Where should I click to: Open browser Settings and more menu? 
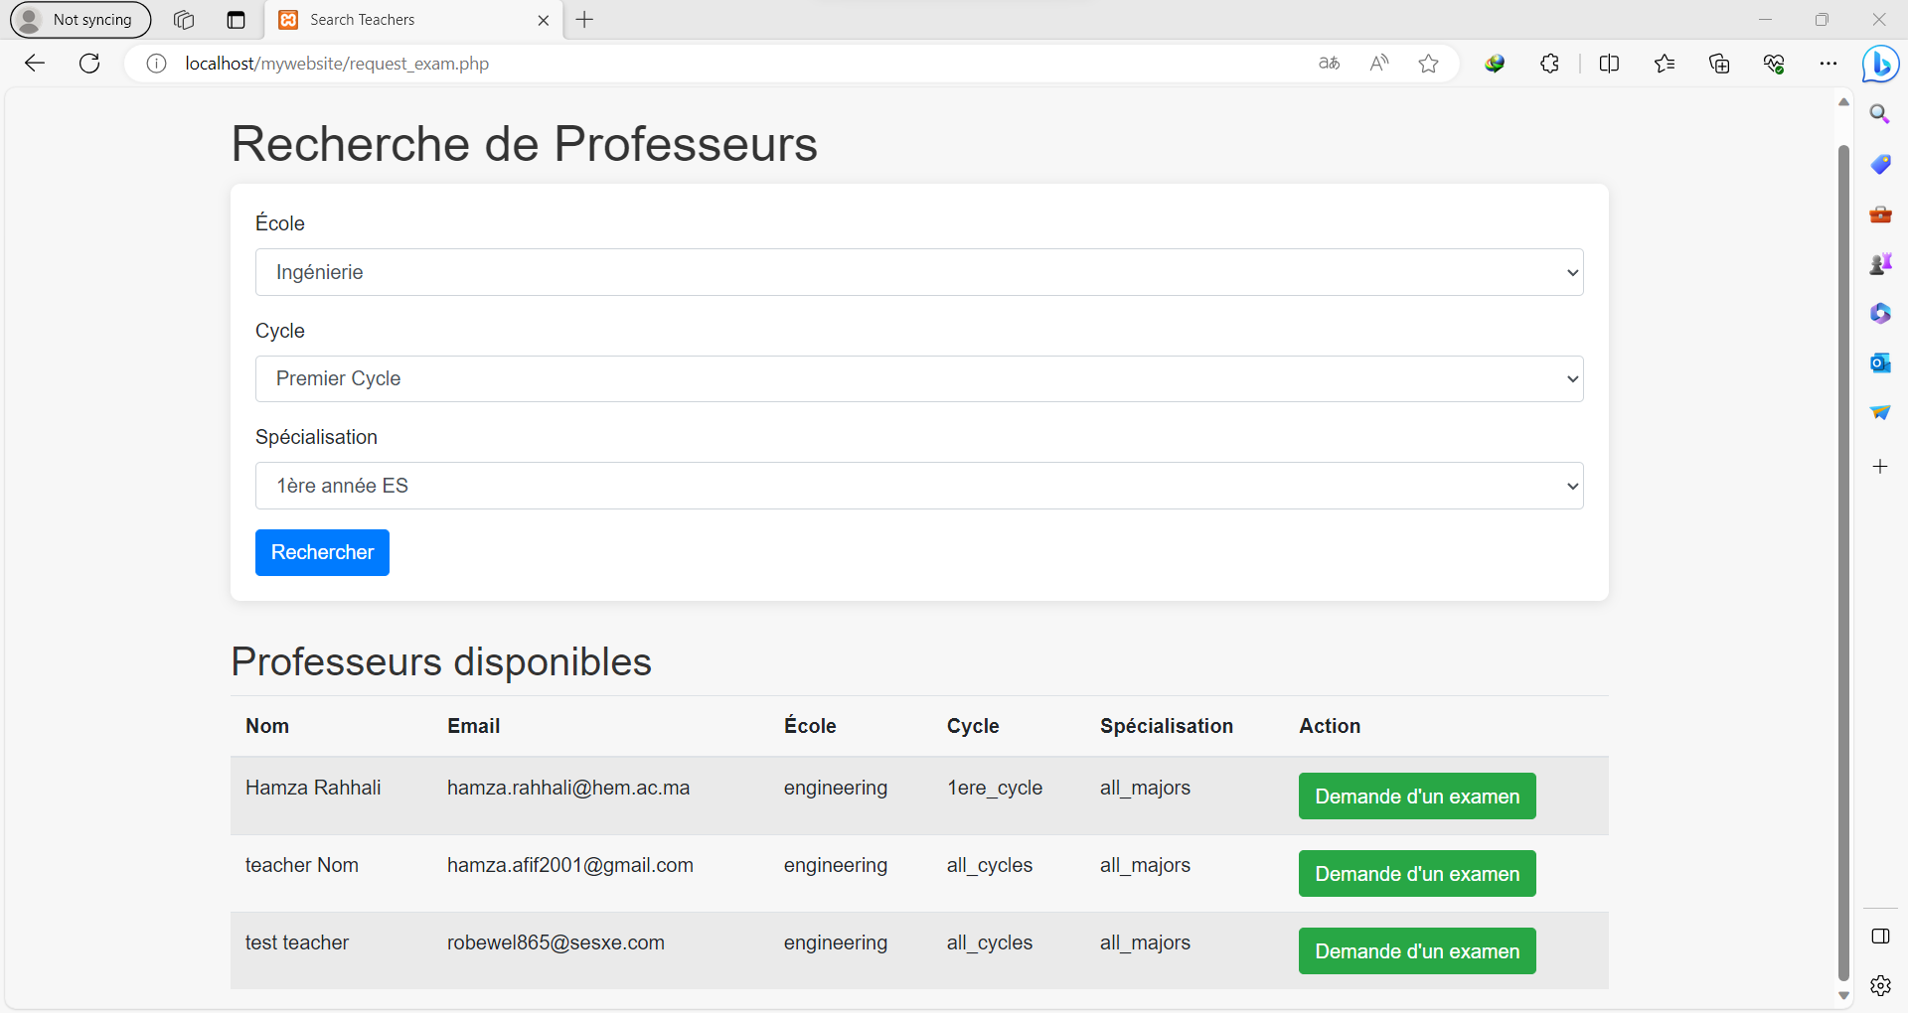(x=1828, y=64)
